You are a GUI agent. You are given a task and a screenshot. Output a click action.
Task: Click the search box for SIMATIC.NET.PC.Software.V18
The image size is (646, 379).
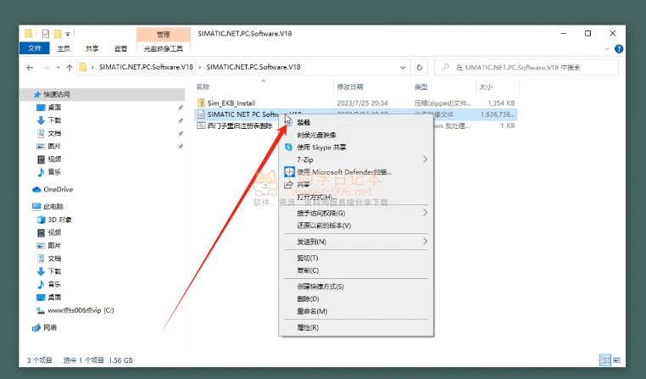point(526,68)
